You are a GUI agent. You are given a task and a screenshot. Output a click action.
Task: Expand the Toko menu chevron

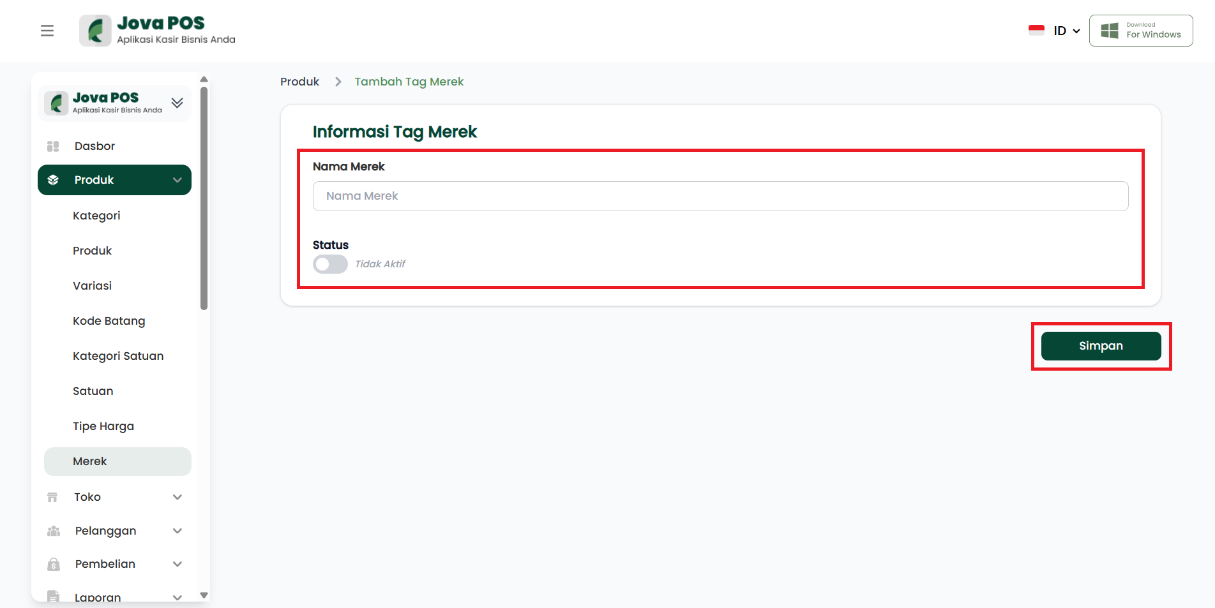click(x=177, y=497)
